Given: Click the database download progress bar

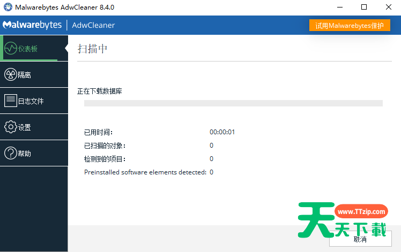Looking at the screenshot, I should tap(233, 103).
